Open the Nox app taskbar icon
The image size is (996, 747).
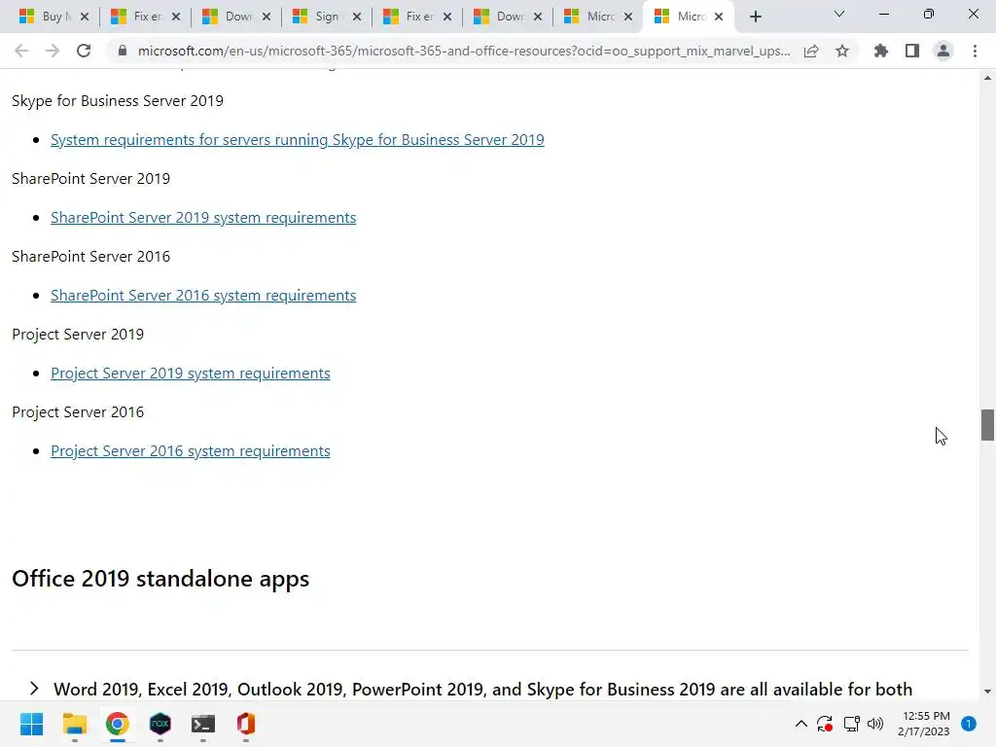point(160,724)
